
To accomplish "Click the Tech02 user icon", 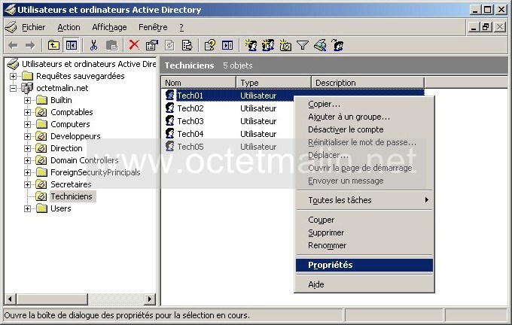I will (170, 108).
